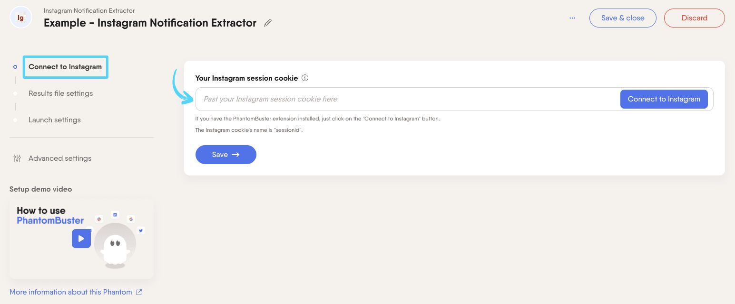
Task: Play the How to use PhantomBuster video
Action: click(x=81, y=239)
